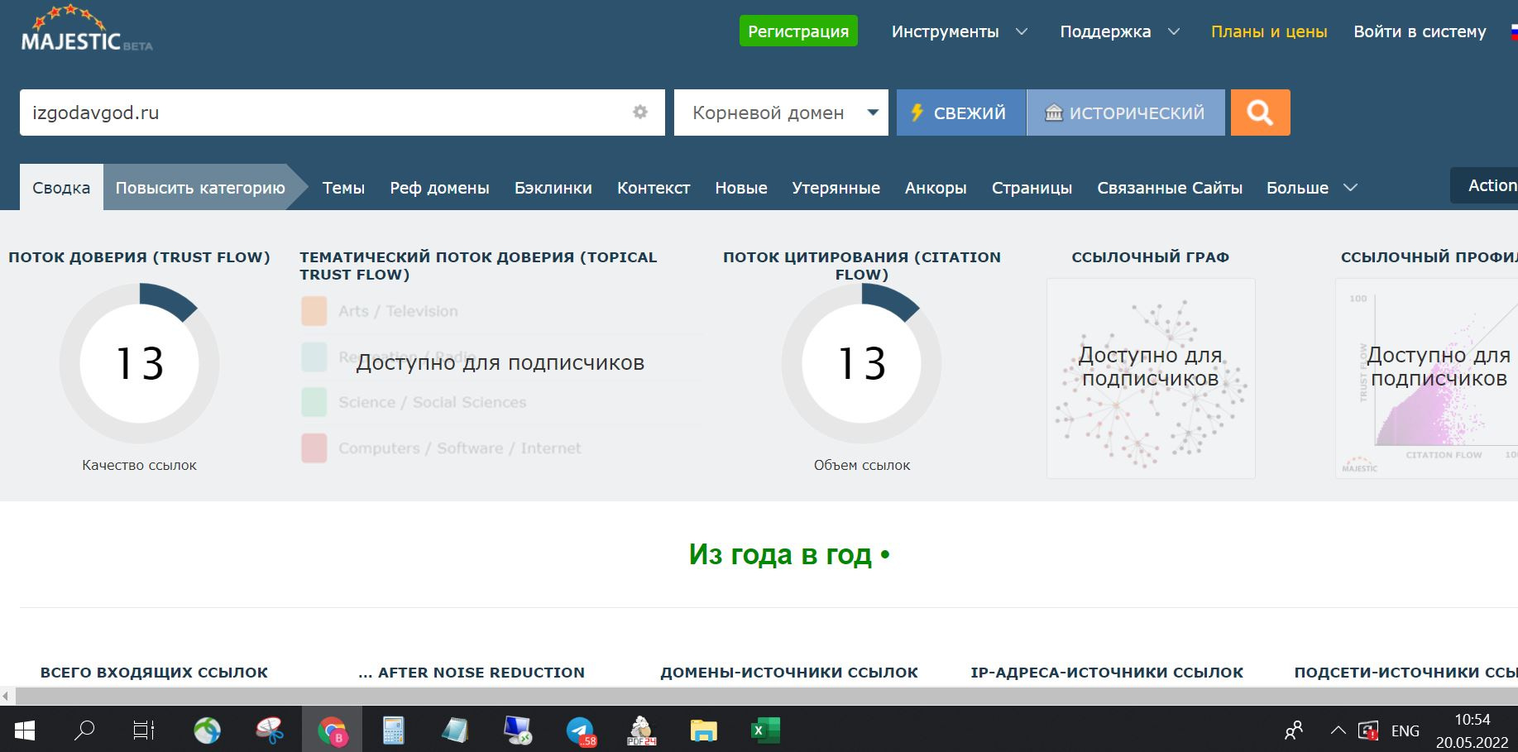Open the taskbar clock and date

(x=1472, y=730)
